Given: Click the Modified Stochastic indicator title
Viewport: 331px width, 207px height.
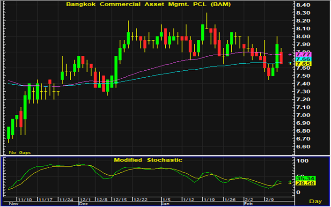Looking at the screenshot, I should pyautogui.click(x=148, y=160).
